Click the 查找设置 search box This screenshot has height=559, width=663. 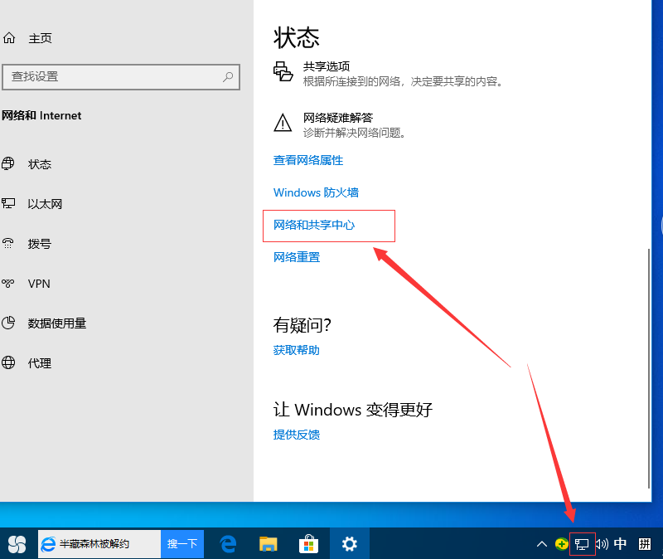pyautogui.click(x=121, y=76)
